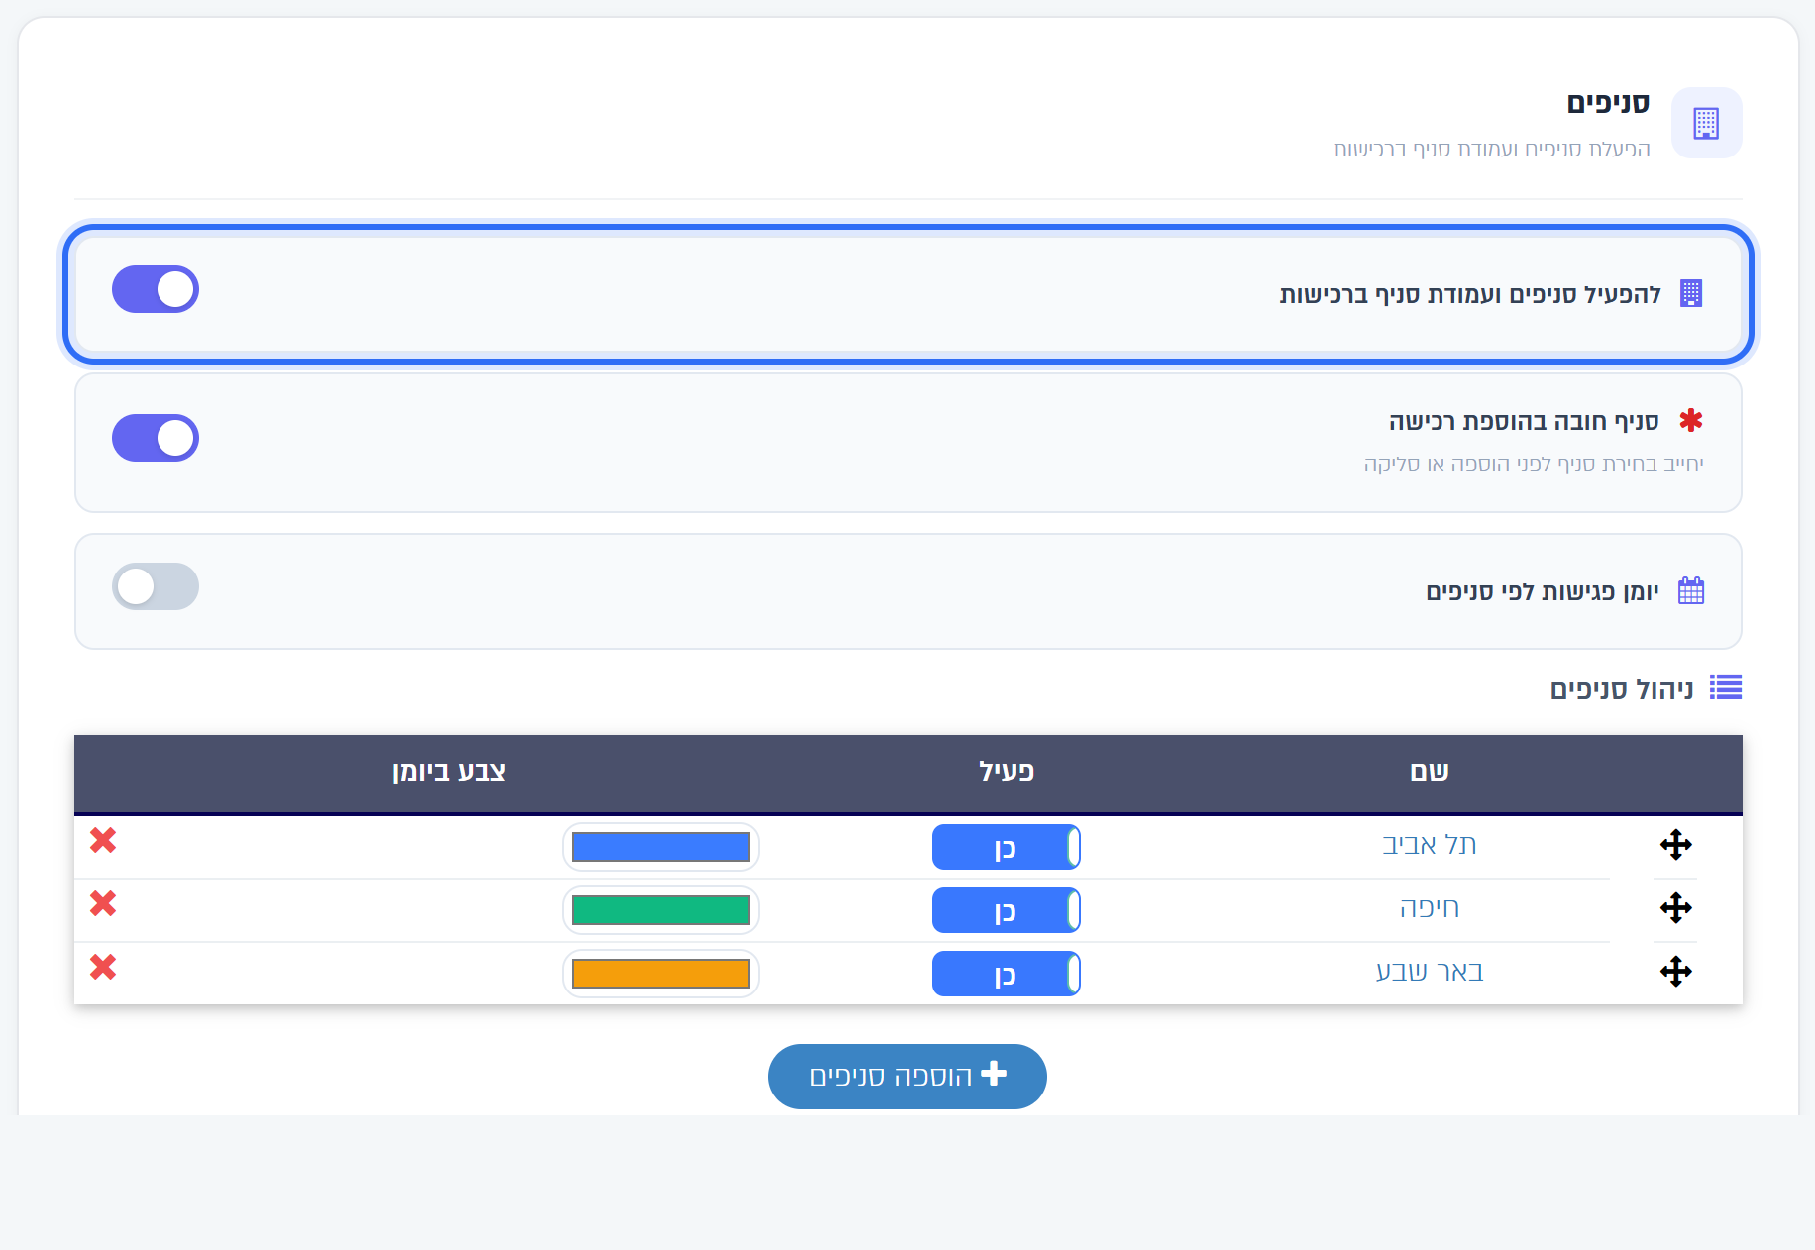Delete the באר שבע branch with red X
1815x1250 pixels.
103,967
